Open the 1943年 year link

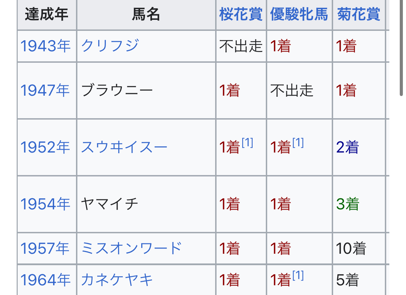pyautogui.click(x=45, y=46)
